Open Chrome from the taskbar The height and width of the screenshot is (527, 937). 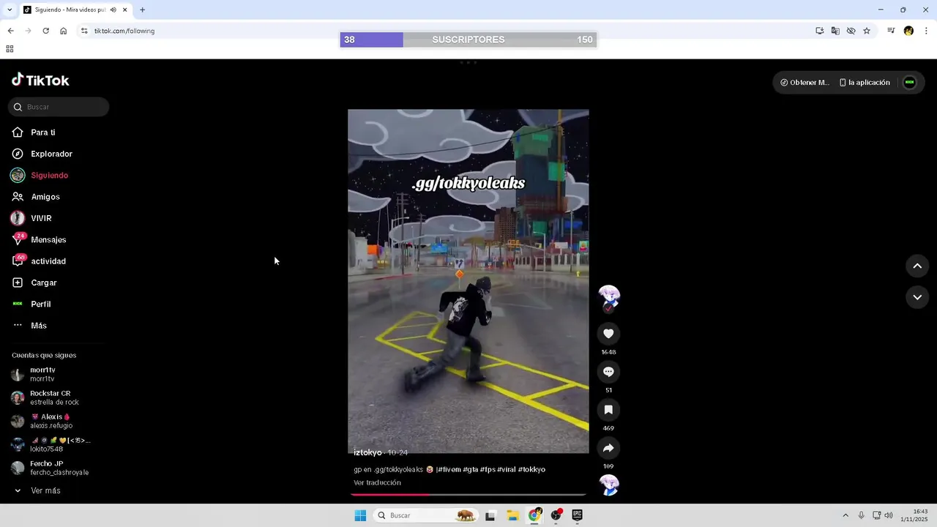pyautogui.click(x=534, y=515)
